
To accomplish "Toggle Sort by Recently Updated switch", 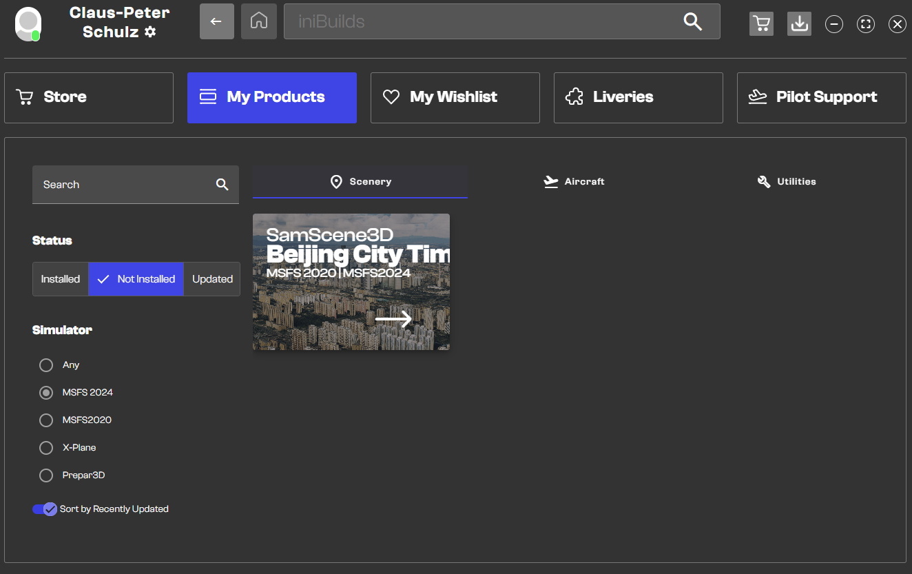I will pyautogui.click(x=45, y=509).
